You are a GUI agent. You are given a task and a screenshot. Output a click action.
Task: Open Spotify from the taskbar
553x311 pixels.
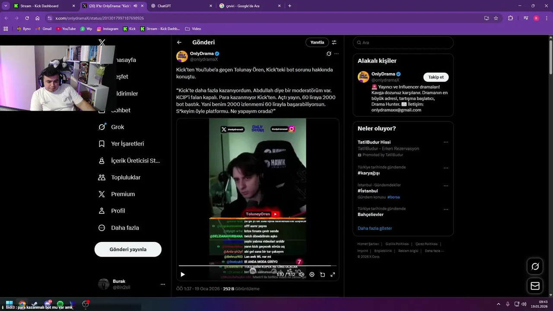click(60, 304)
